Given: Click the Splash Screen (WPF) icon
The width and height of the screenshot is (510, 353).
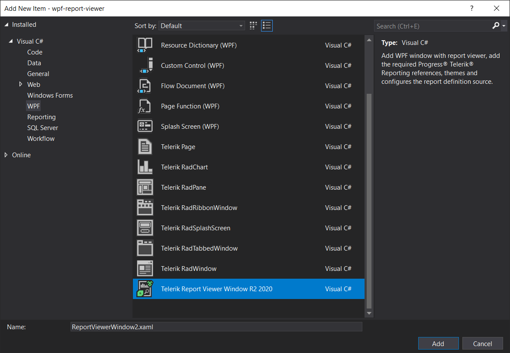Looking at the screenshot, I should tap(145, 126).
